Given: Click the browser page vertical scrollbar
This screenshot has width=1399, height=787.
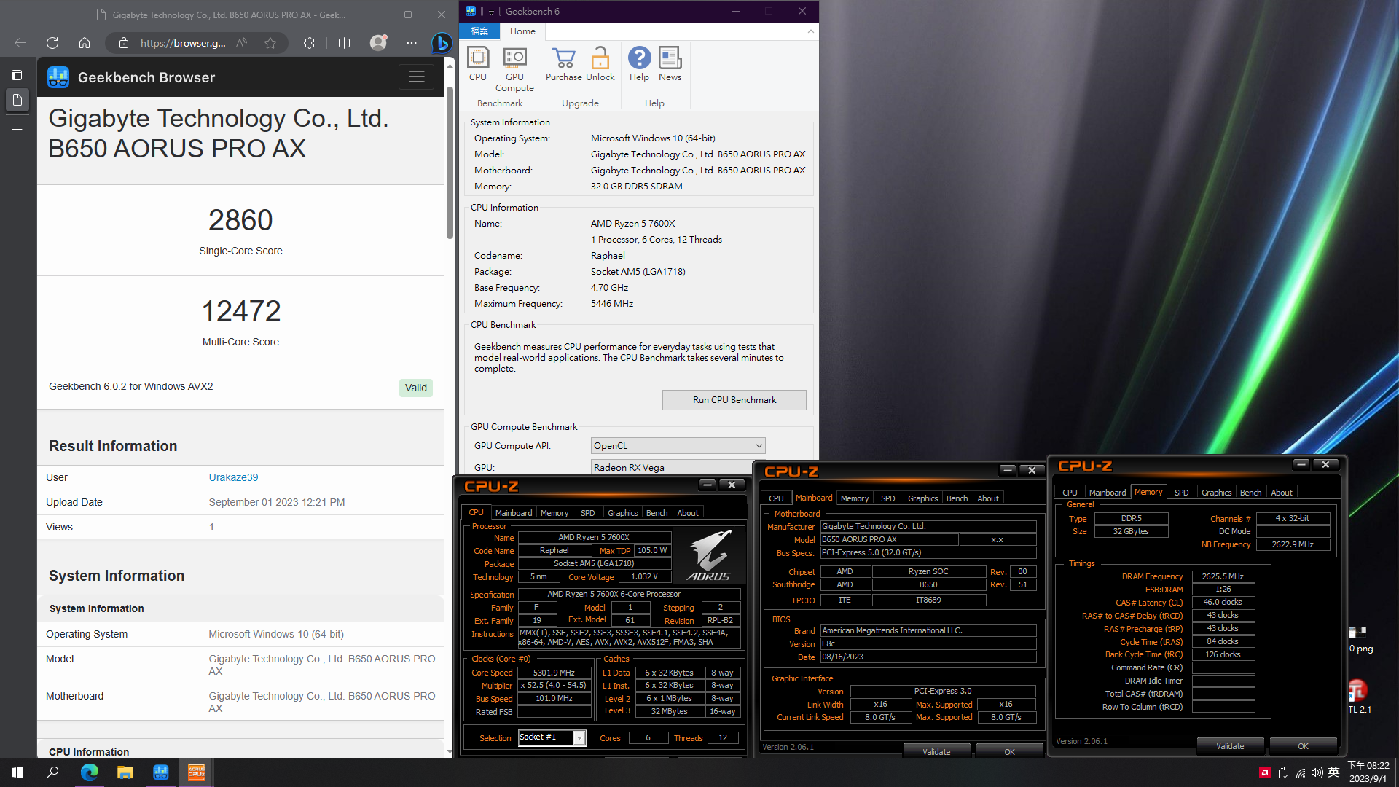Looking at the screenshot, I should 450,164.
